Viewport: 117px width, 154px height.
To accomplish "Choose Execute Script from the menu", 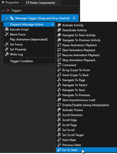I will click(29, 29).
